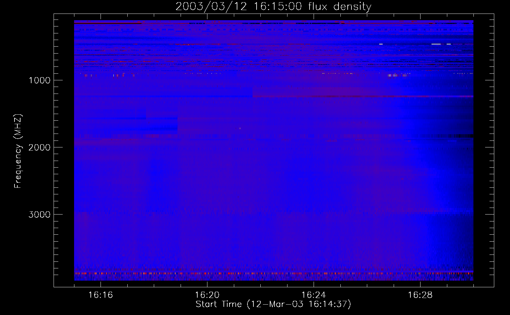The image size is (510, 315).
Task: Click the 1000 frequency tick label
Action: 39,80
